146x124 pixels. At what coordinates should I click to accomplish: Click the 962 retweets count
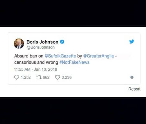46,77
